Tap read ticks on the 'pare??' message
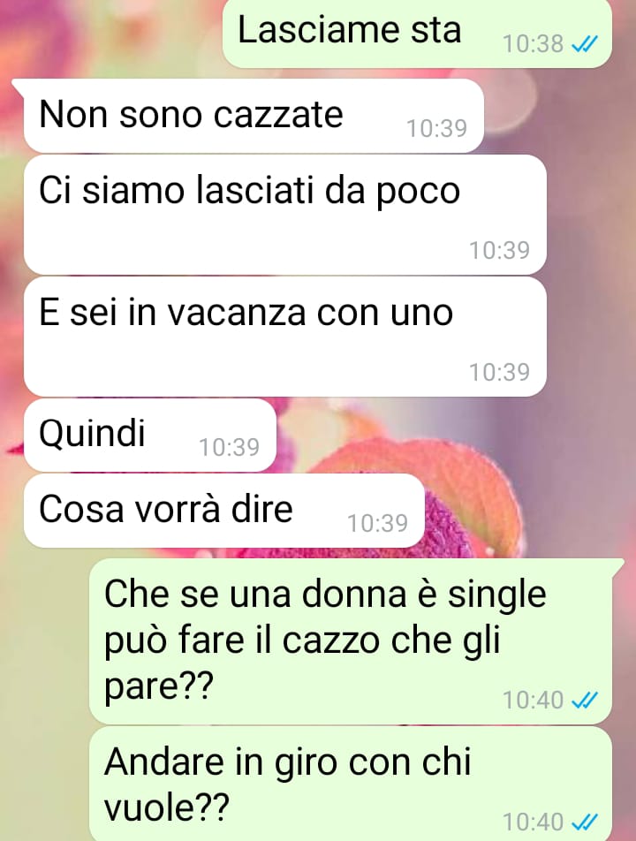636x841 pixels. (585, 700)
